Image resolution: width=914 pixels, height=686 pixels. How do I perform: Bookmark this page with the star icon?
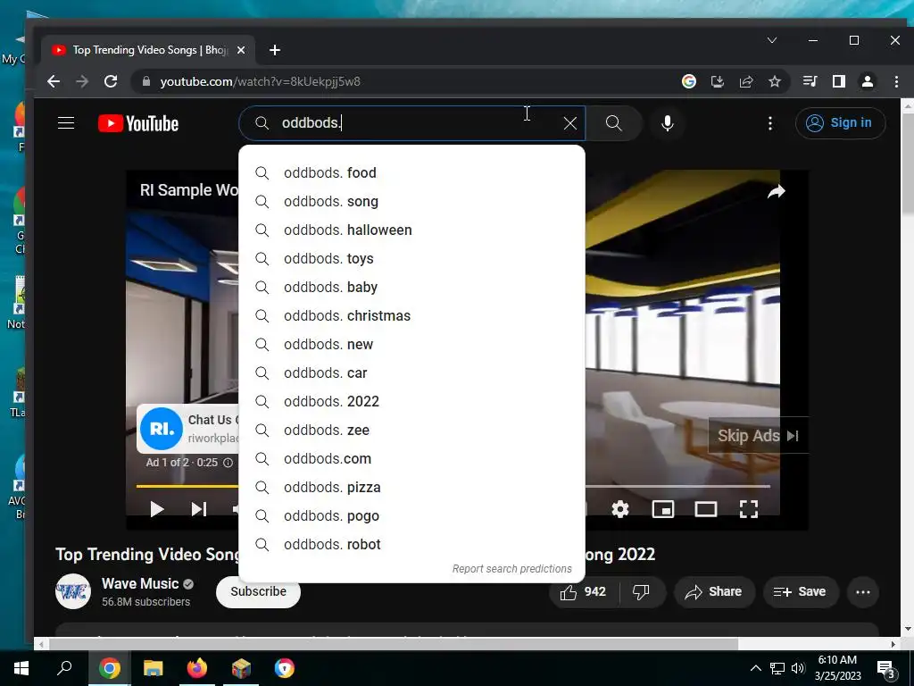pyautogui.click(x=774, y=81)
